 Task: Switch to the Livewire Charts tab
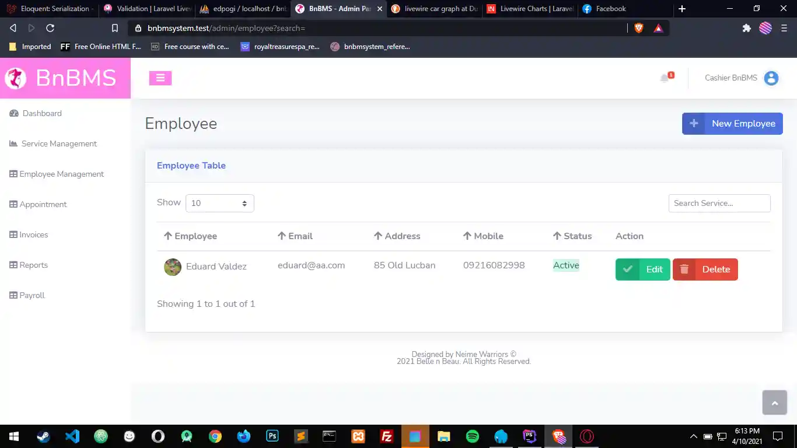pyautogui.click(x=530, y=9)
